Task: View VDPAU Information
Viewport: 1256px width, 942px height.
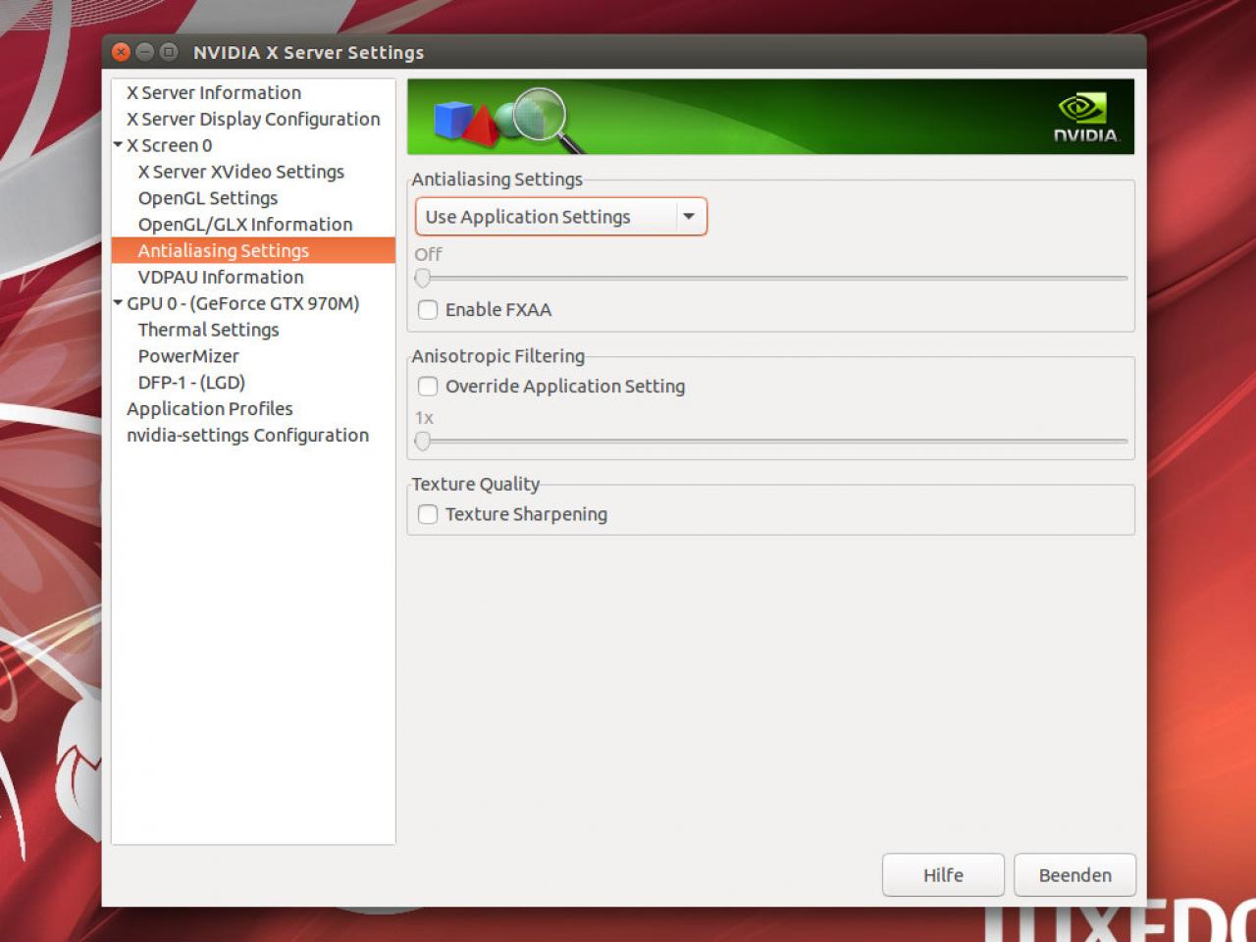Action: point(221,278)
